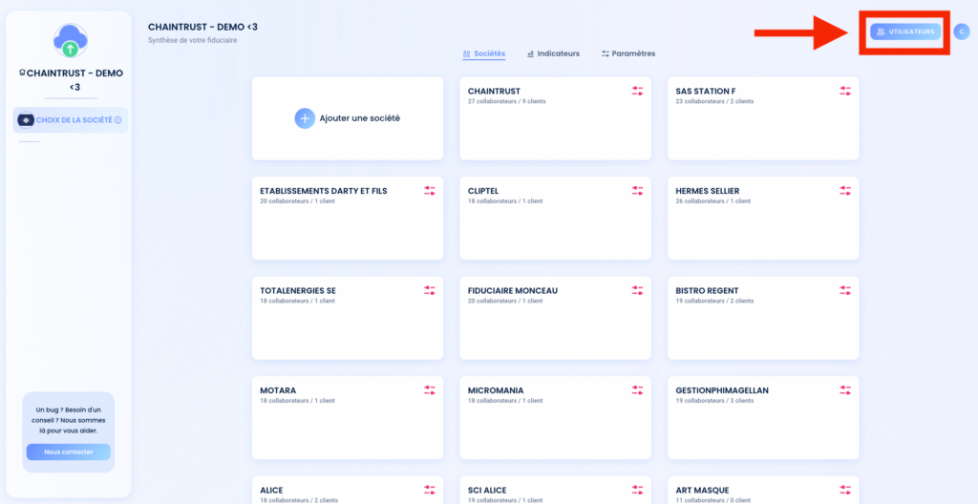978x504 pixels.
Task: Switch to the Sociétés tab
Action: (x=484, y=53)
